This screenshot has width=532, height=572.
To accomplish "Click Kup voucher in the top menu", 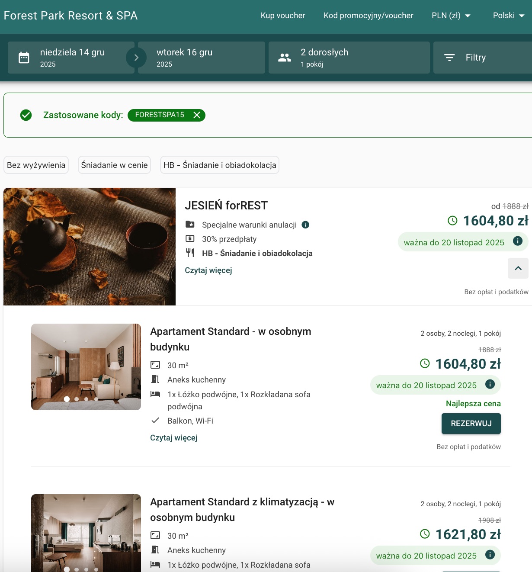I will (282, 15).
